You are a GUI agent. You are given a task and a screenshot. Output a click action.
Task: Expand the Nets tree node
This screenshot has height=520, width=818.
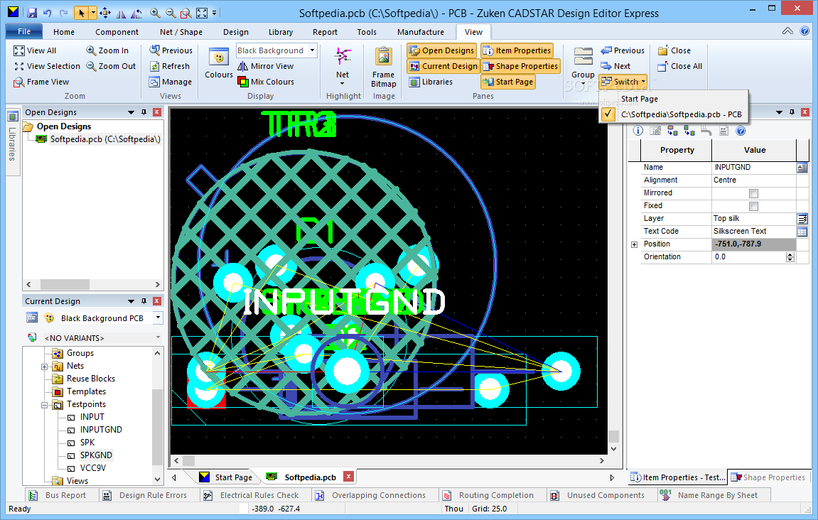[44, 367]
